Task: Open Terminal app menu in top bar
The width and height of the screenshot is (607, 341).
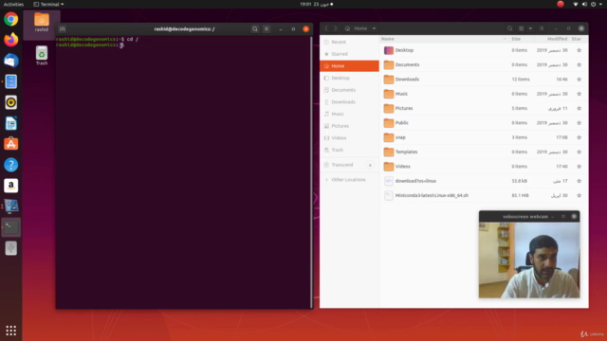Action: (48, 4)
